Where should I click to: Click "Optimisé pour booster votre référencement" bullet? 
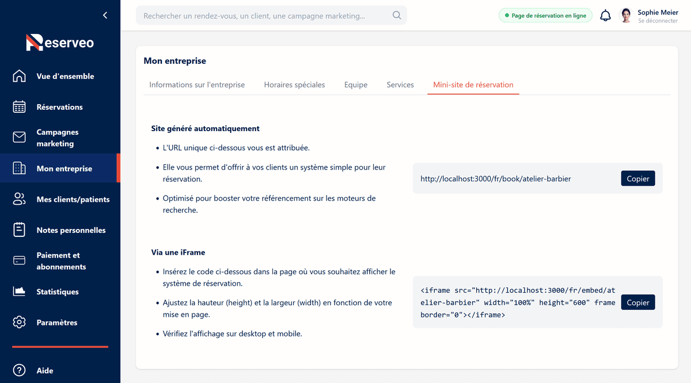pos(269,204)
